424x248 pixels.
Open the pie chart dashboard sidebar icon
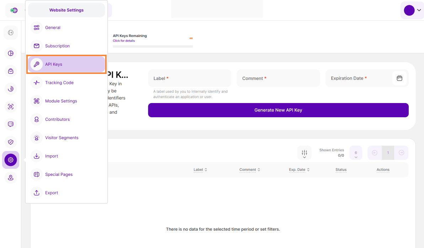click(11, 53)
